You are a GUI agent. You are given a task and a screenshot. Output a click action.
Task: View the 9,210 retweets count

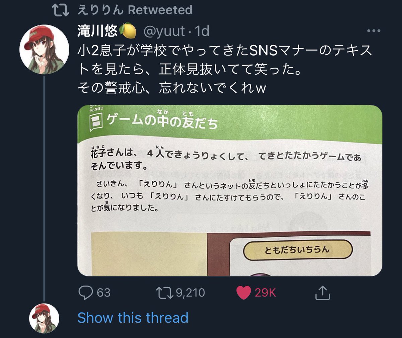(190, 293)
